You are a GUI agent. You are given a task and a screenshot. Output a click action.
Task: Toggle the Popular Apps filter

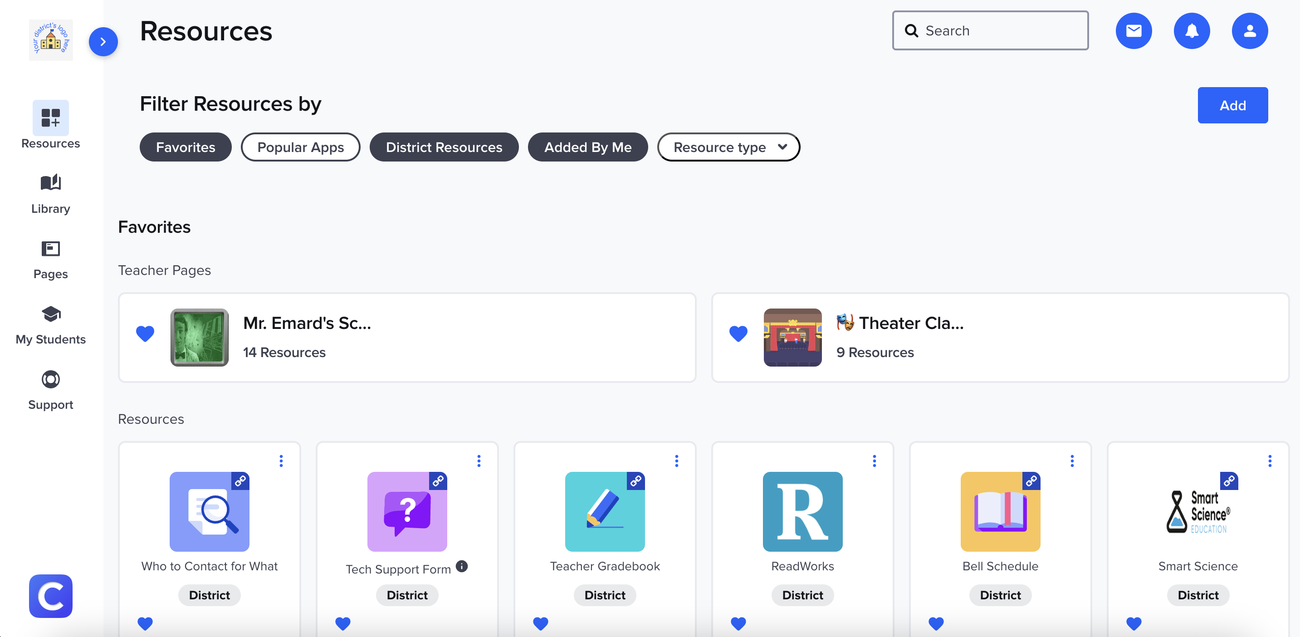click(x=300, y=147)
